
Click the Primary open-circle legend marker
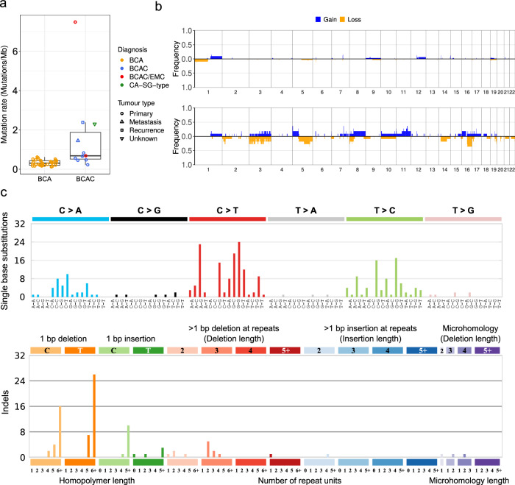click(122, 113)
